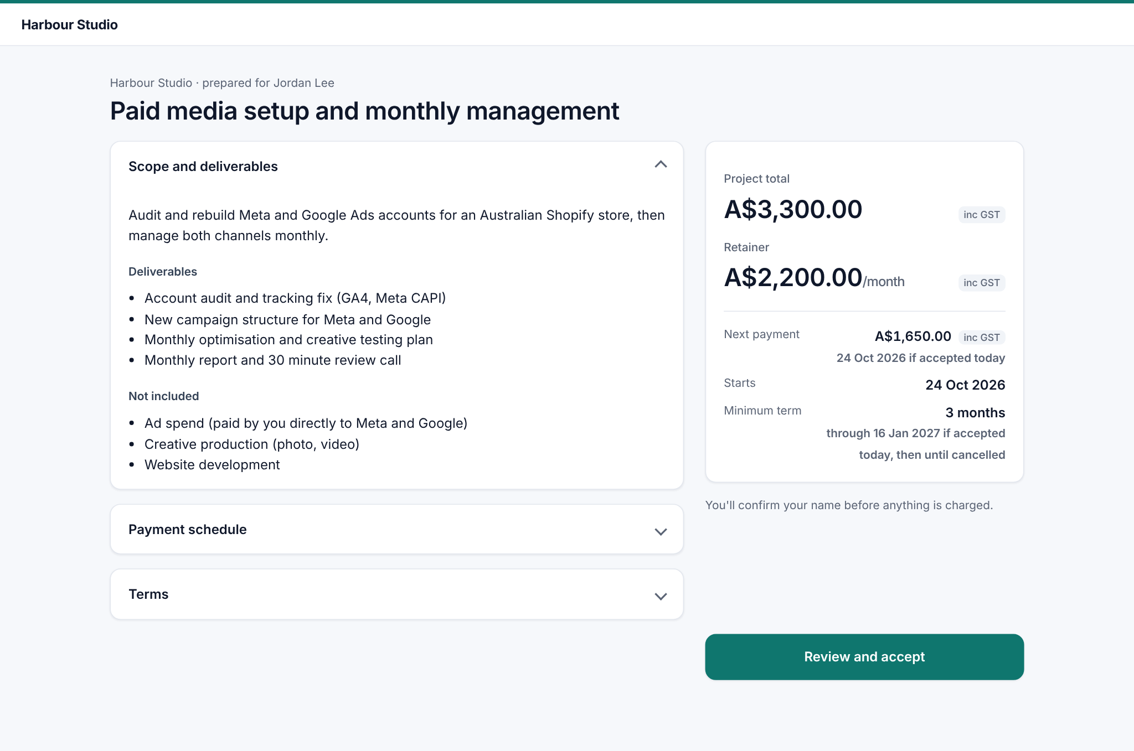Click 'You'll confirm your name before anything is charged' note

849,505
